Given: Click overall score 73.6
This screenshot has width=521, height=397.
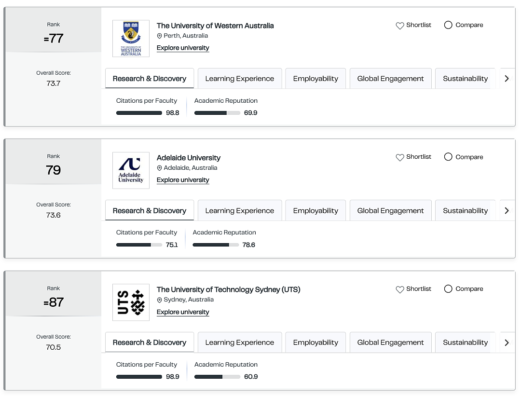Looking at the screenshot, I should [54, 215].
